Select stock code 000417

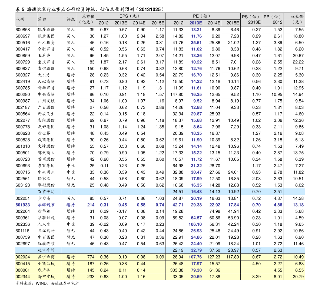pyautogui.click(x=23, y=49)
